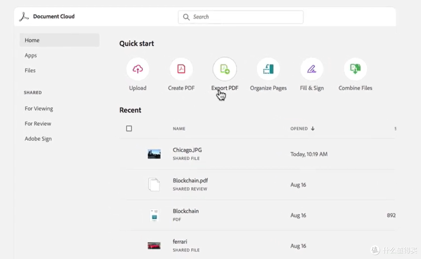This screenshot has width=421, height=259.
Task: Sort files by the Name column header
Action: (x=179, y=129)
